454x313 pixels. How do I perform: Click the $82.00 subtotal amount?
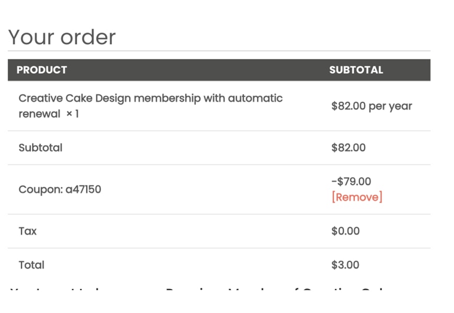tap(348, 148)
